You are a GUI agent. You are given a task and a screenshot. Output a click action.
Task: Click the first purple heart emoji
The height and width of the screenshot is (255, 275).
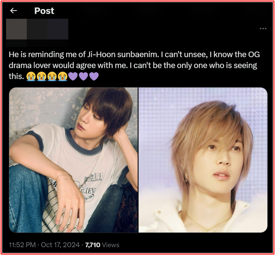pos(73,76)
